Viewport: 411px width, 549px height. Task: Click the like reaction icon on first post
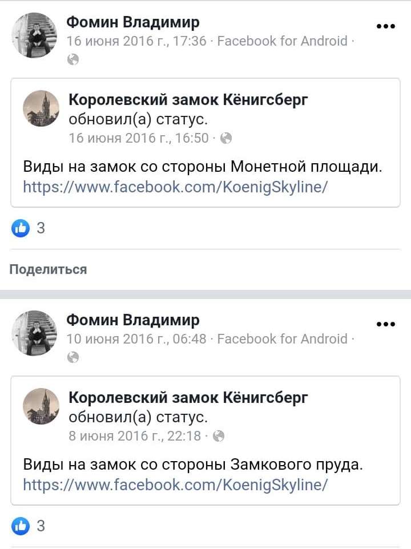pos(20,228)
